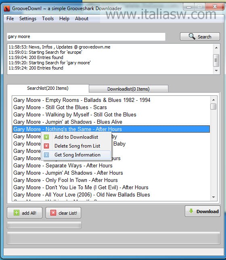Minimize the GrooveDown window
Screen dimensions: 226x260
tap(189, 6)
